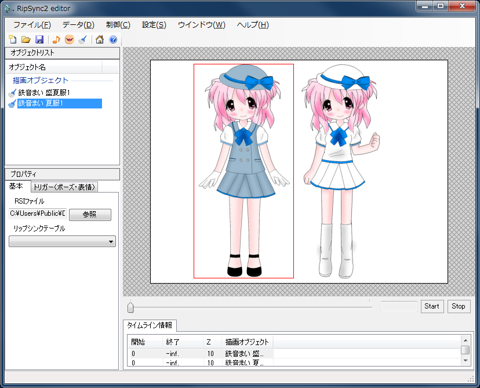Click the blue Help question mark icon
480x388 pixels.
[x=113, y=39]
